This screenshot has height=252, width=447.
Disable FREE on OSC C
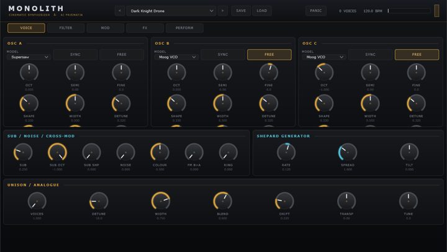pyautogui.click(x=417, y=55)
